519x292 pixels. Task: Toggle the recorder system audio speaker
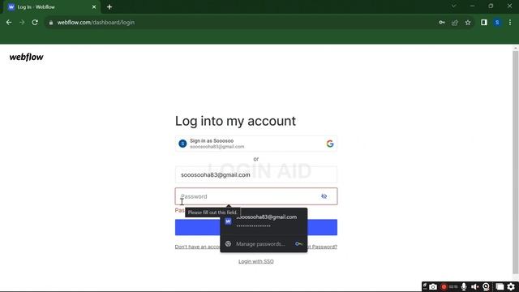click(x=474, y=286)
